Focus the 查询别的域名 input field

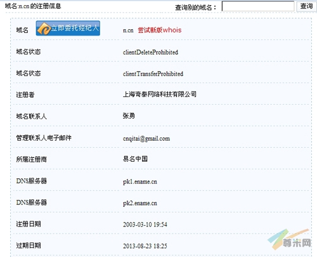[x=258, y=6]
